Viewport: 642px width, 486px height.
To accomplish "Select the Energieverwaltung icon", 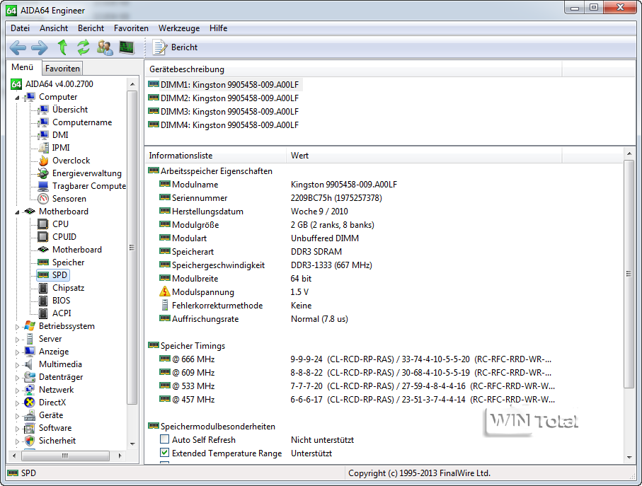I will pos(43,173).
